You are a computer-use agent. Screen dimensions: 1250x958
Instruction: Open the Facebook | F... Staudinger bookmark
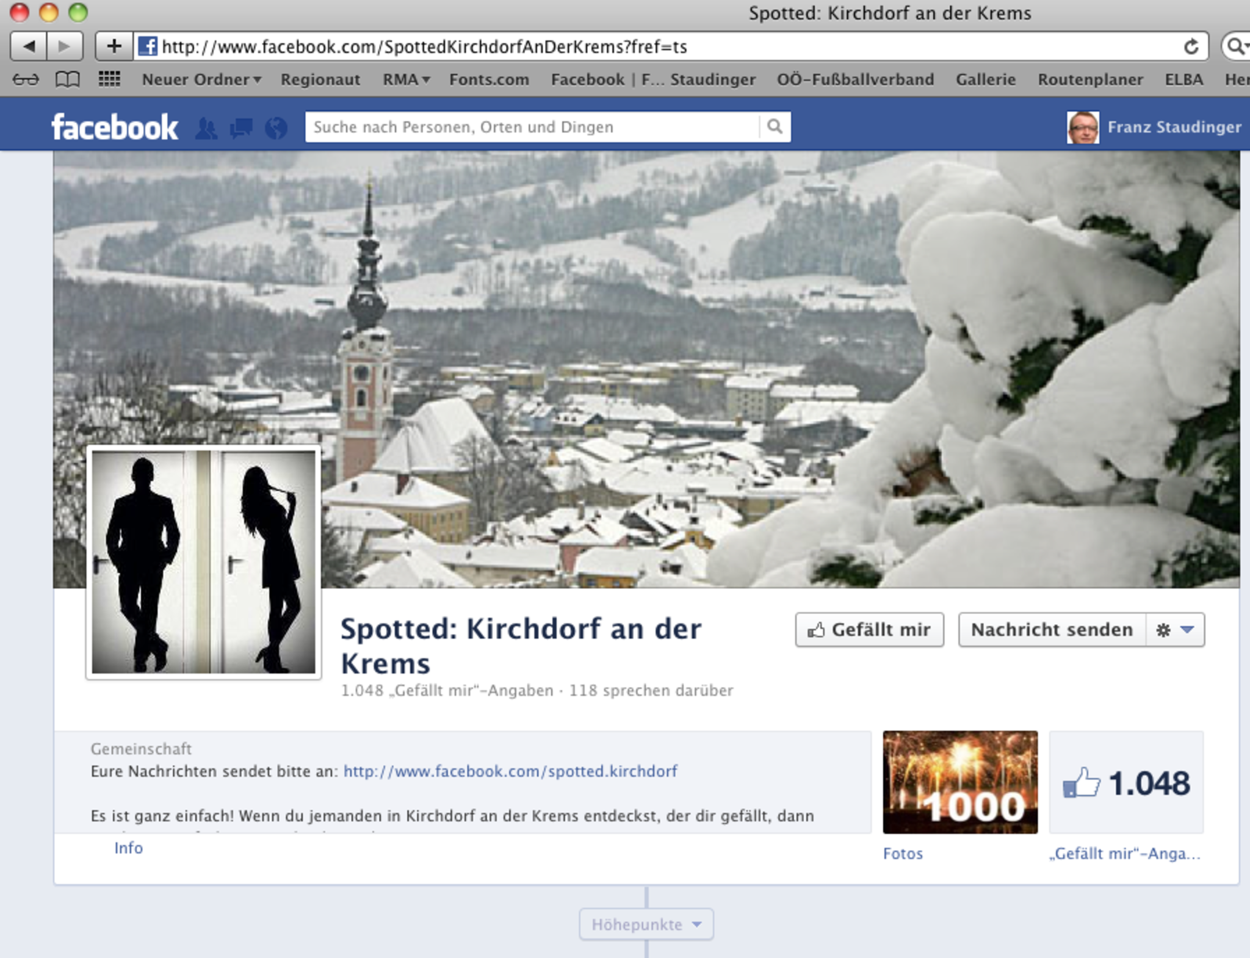click(653, 80)
